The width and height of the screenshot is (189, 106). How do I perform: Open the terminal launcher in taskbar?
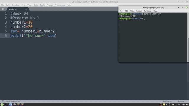(7, 105)
